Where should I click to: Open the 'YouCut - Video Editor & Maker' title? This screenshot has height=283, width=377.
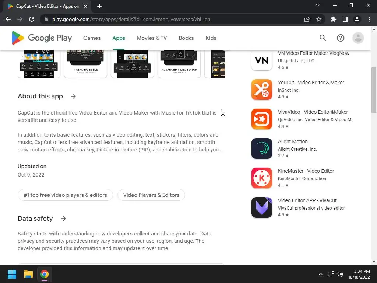[x=311, y=83]
